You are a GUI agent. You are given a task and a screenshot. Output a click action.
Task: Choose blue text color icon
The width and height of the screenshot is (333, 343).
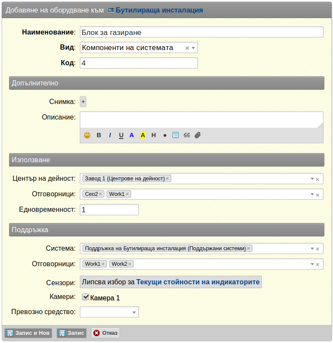point(132,135)
